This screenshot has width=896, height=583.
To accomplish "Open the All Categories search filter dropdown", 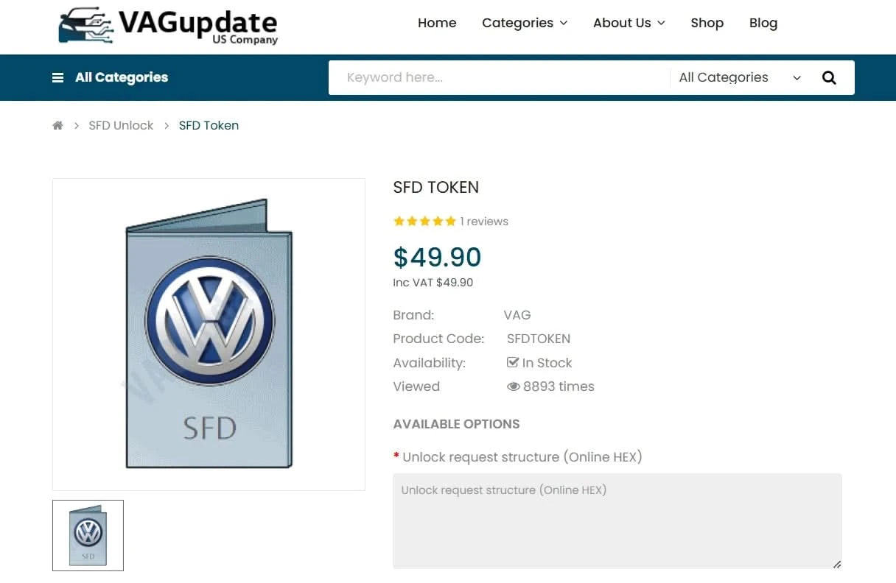I will click(x=739, y=77).
